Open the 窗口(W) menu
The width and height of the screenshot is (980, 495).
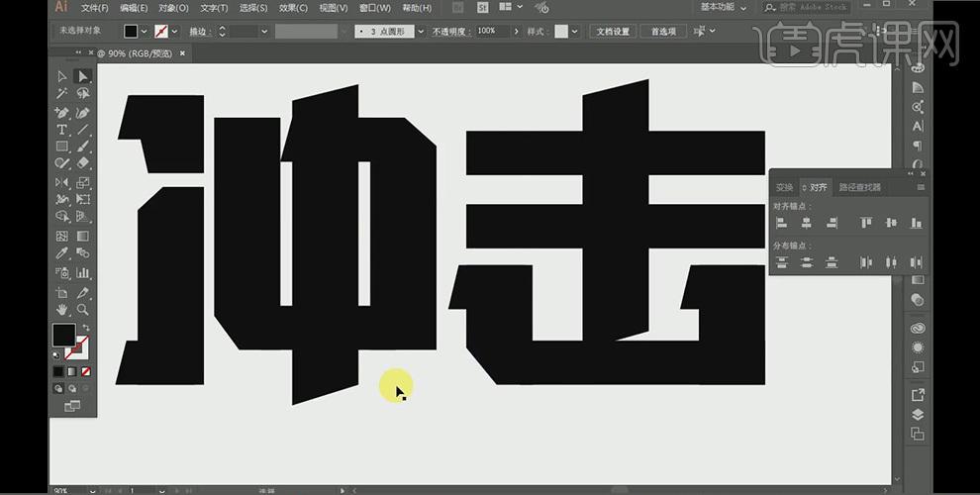point(375,8)
